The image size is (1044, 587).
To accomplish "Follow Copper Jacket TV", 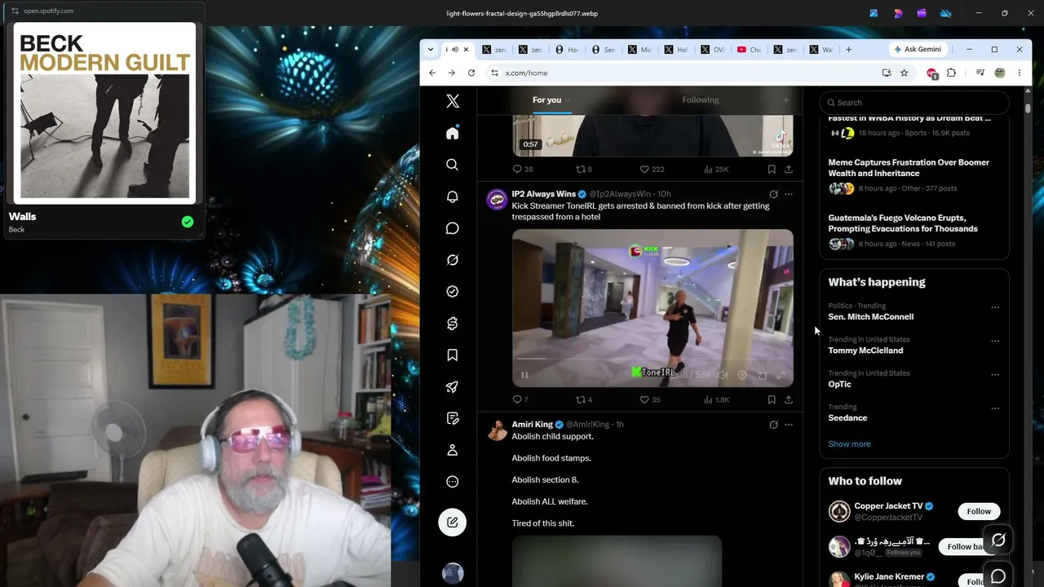I will pyautogui.click(x=979, y=512).
